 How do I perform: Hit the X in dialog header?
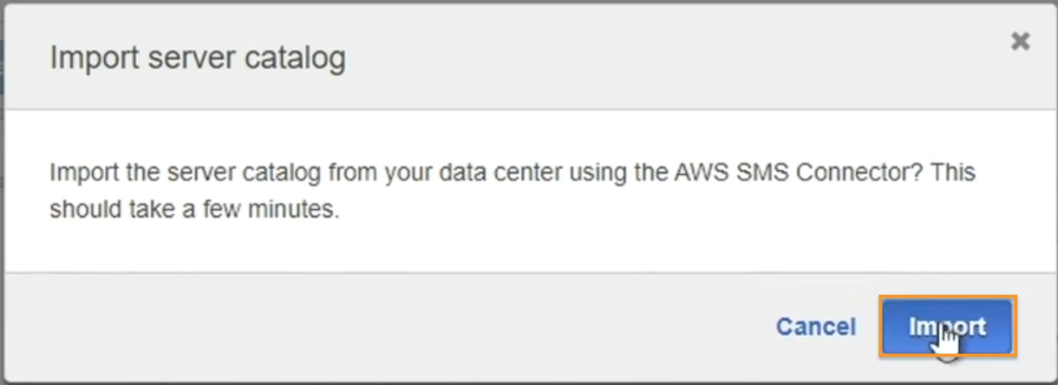pyautogui.click(x=1021, y=41)
